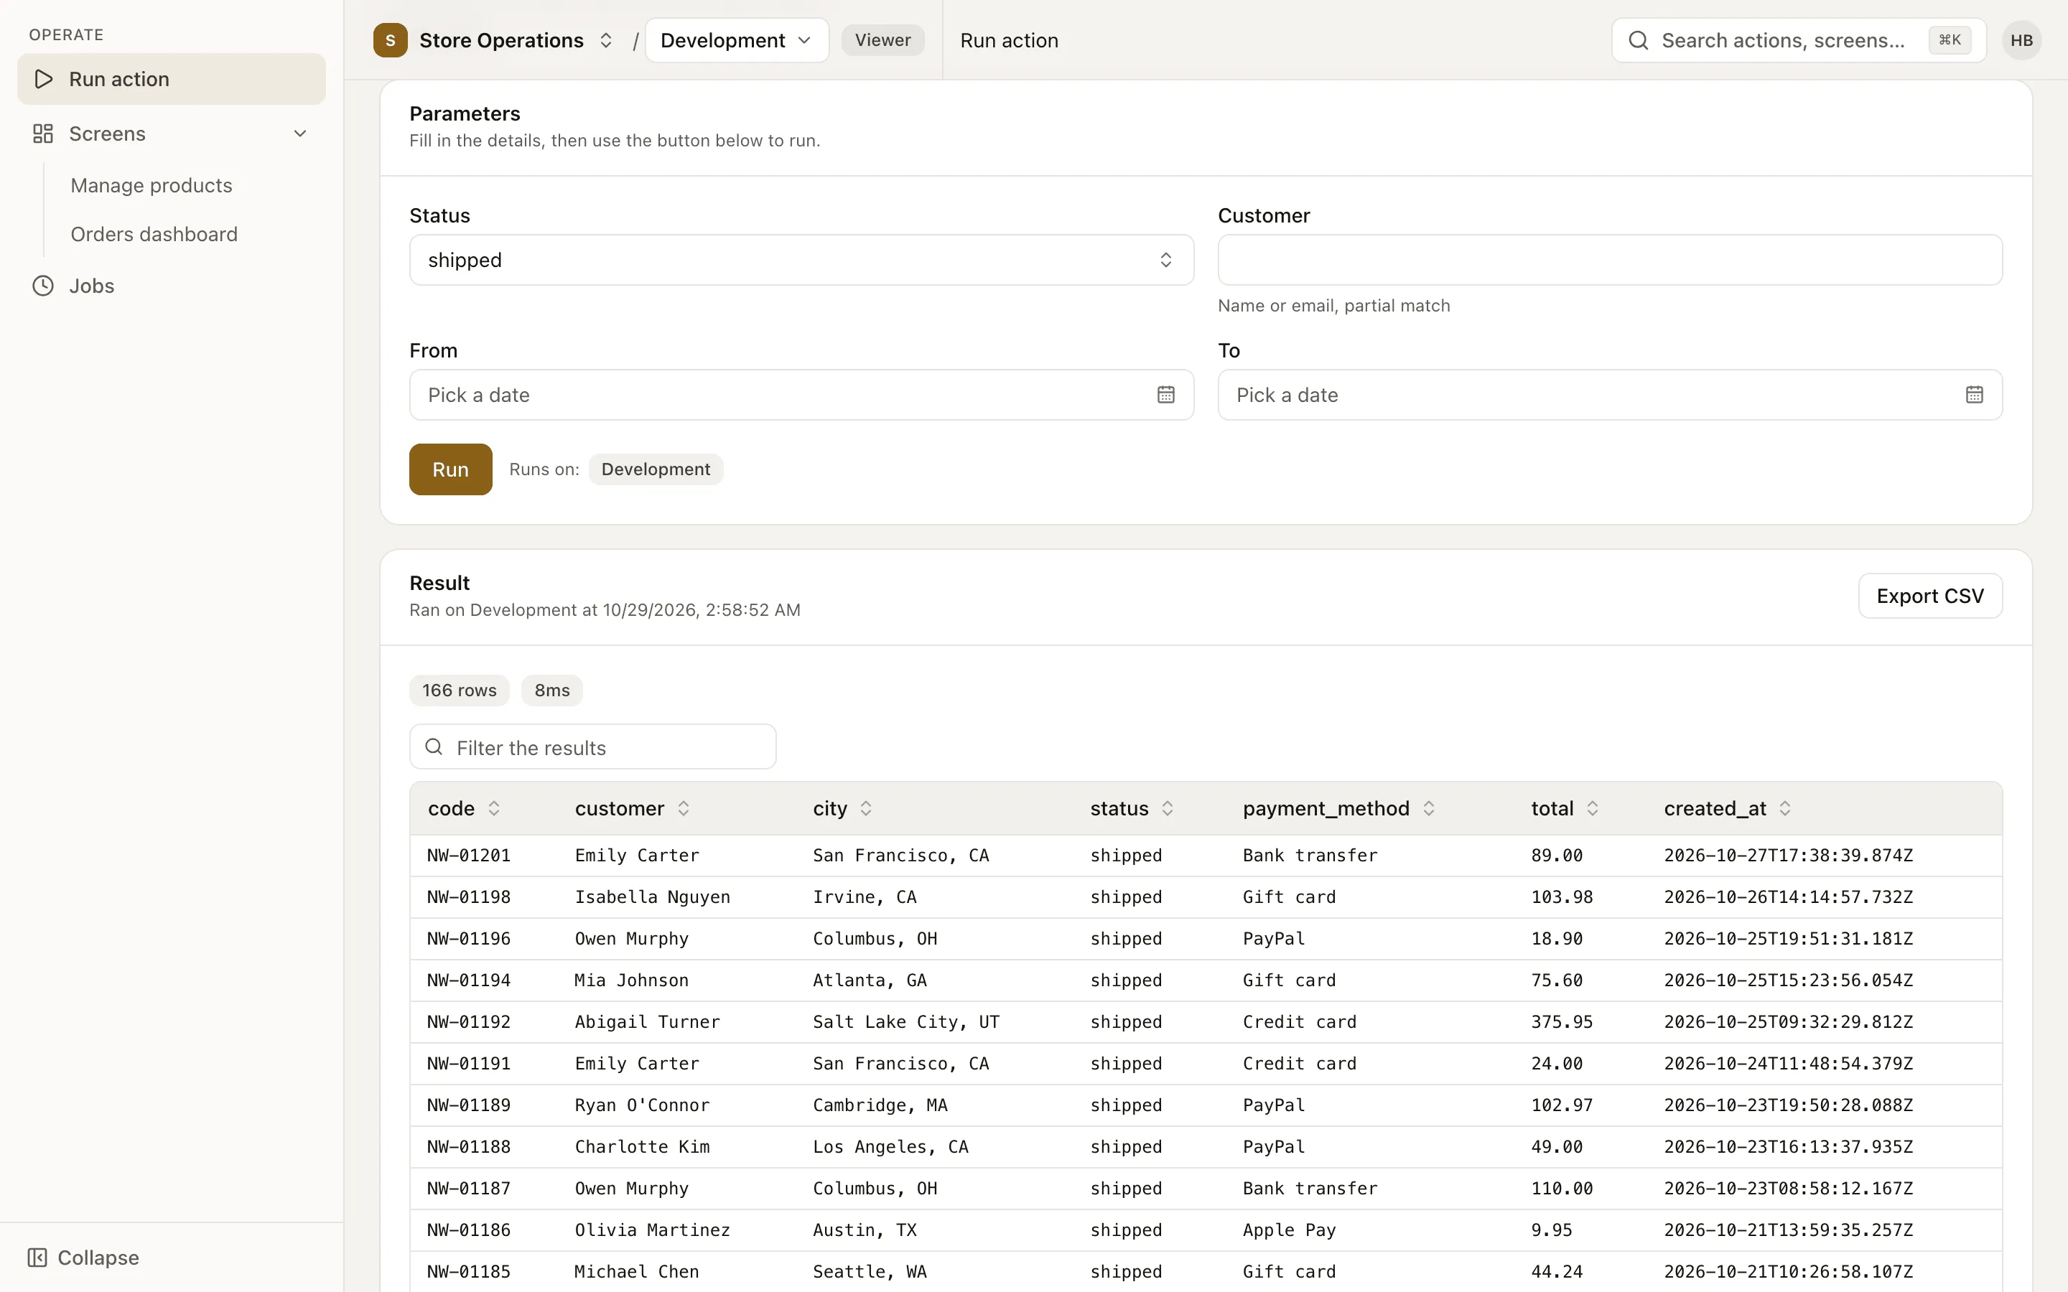This screenshot has width=2068, height=1292.
Task: Click the Export CSV button
Action: tap(1930, 596)
